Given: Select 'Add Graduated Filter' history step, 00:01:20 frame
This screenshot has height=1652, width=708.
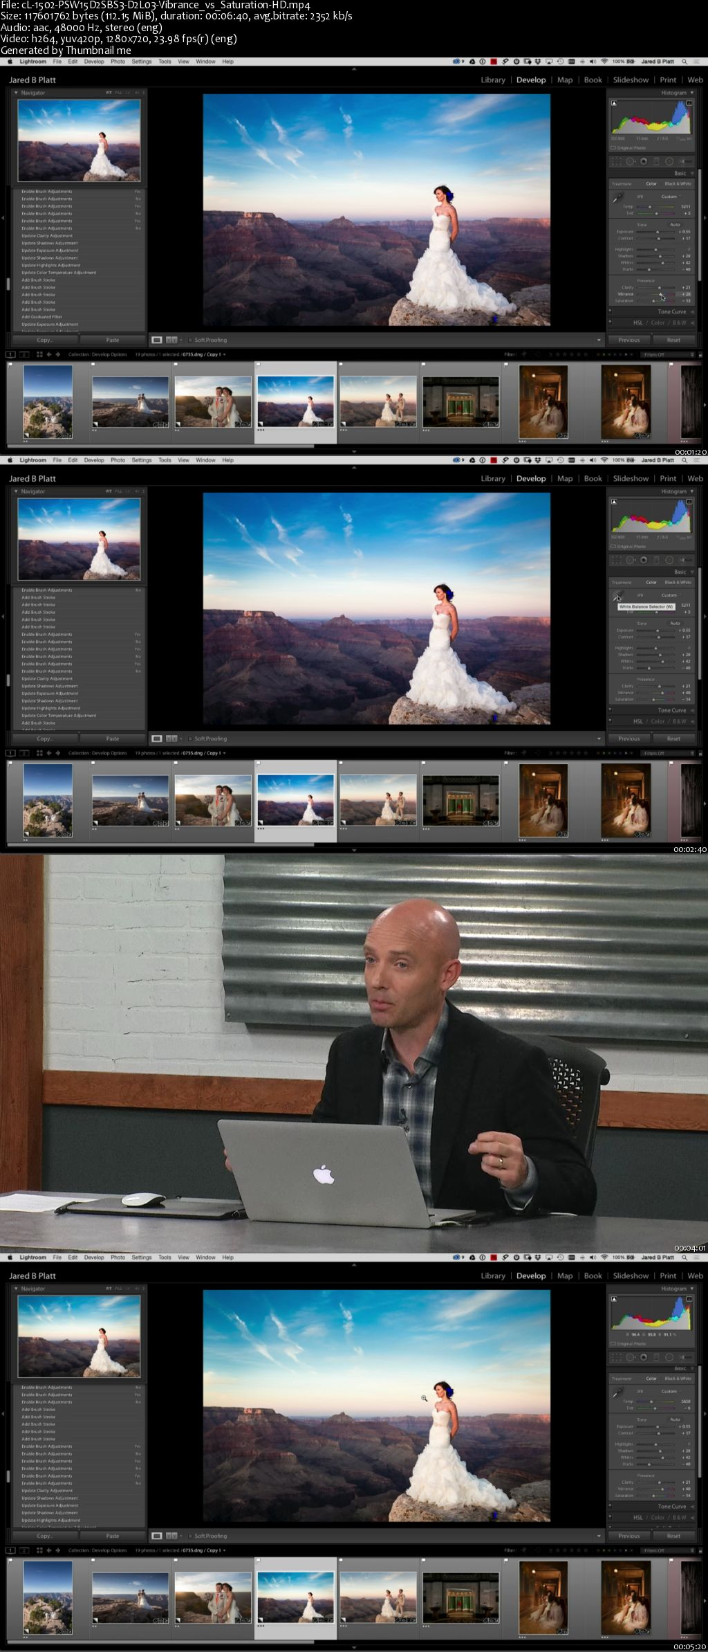Looking at the screenshot, I should click(41, 317).
